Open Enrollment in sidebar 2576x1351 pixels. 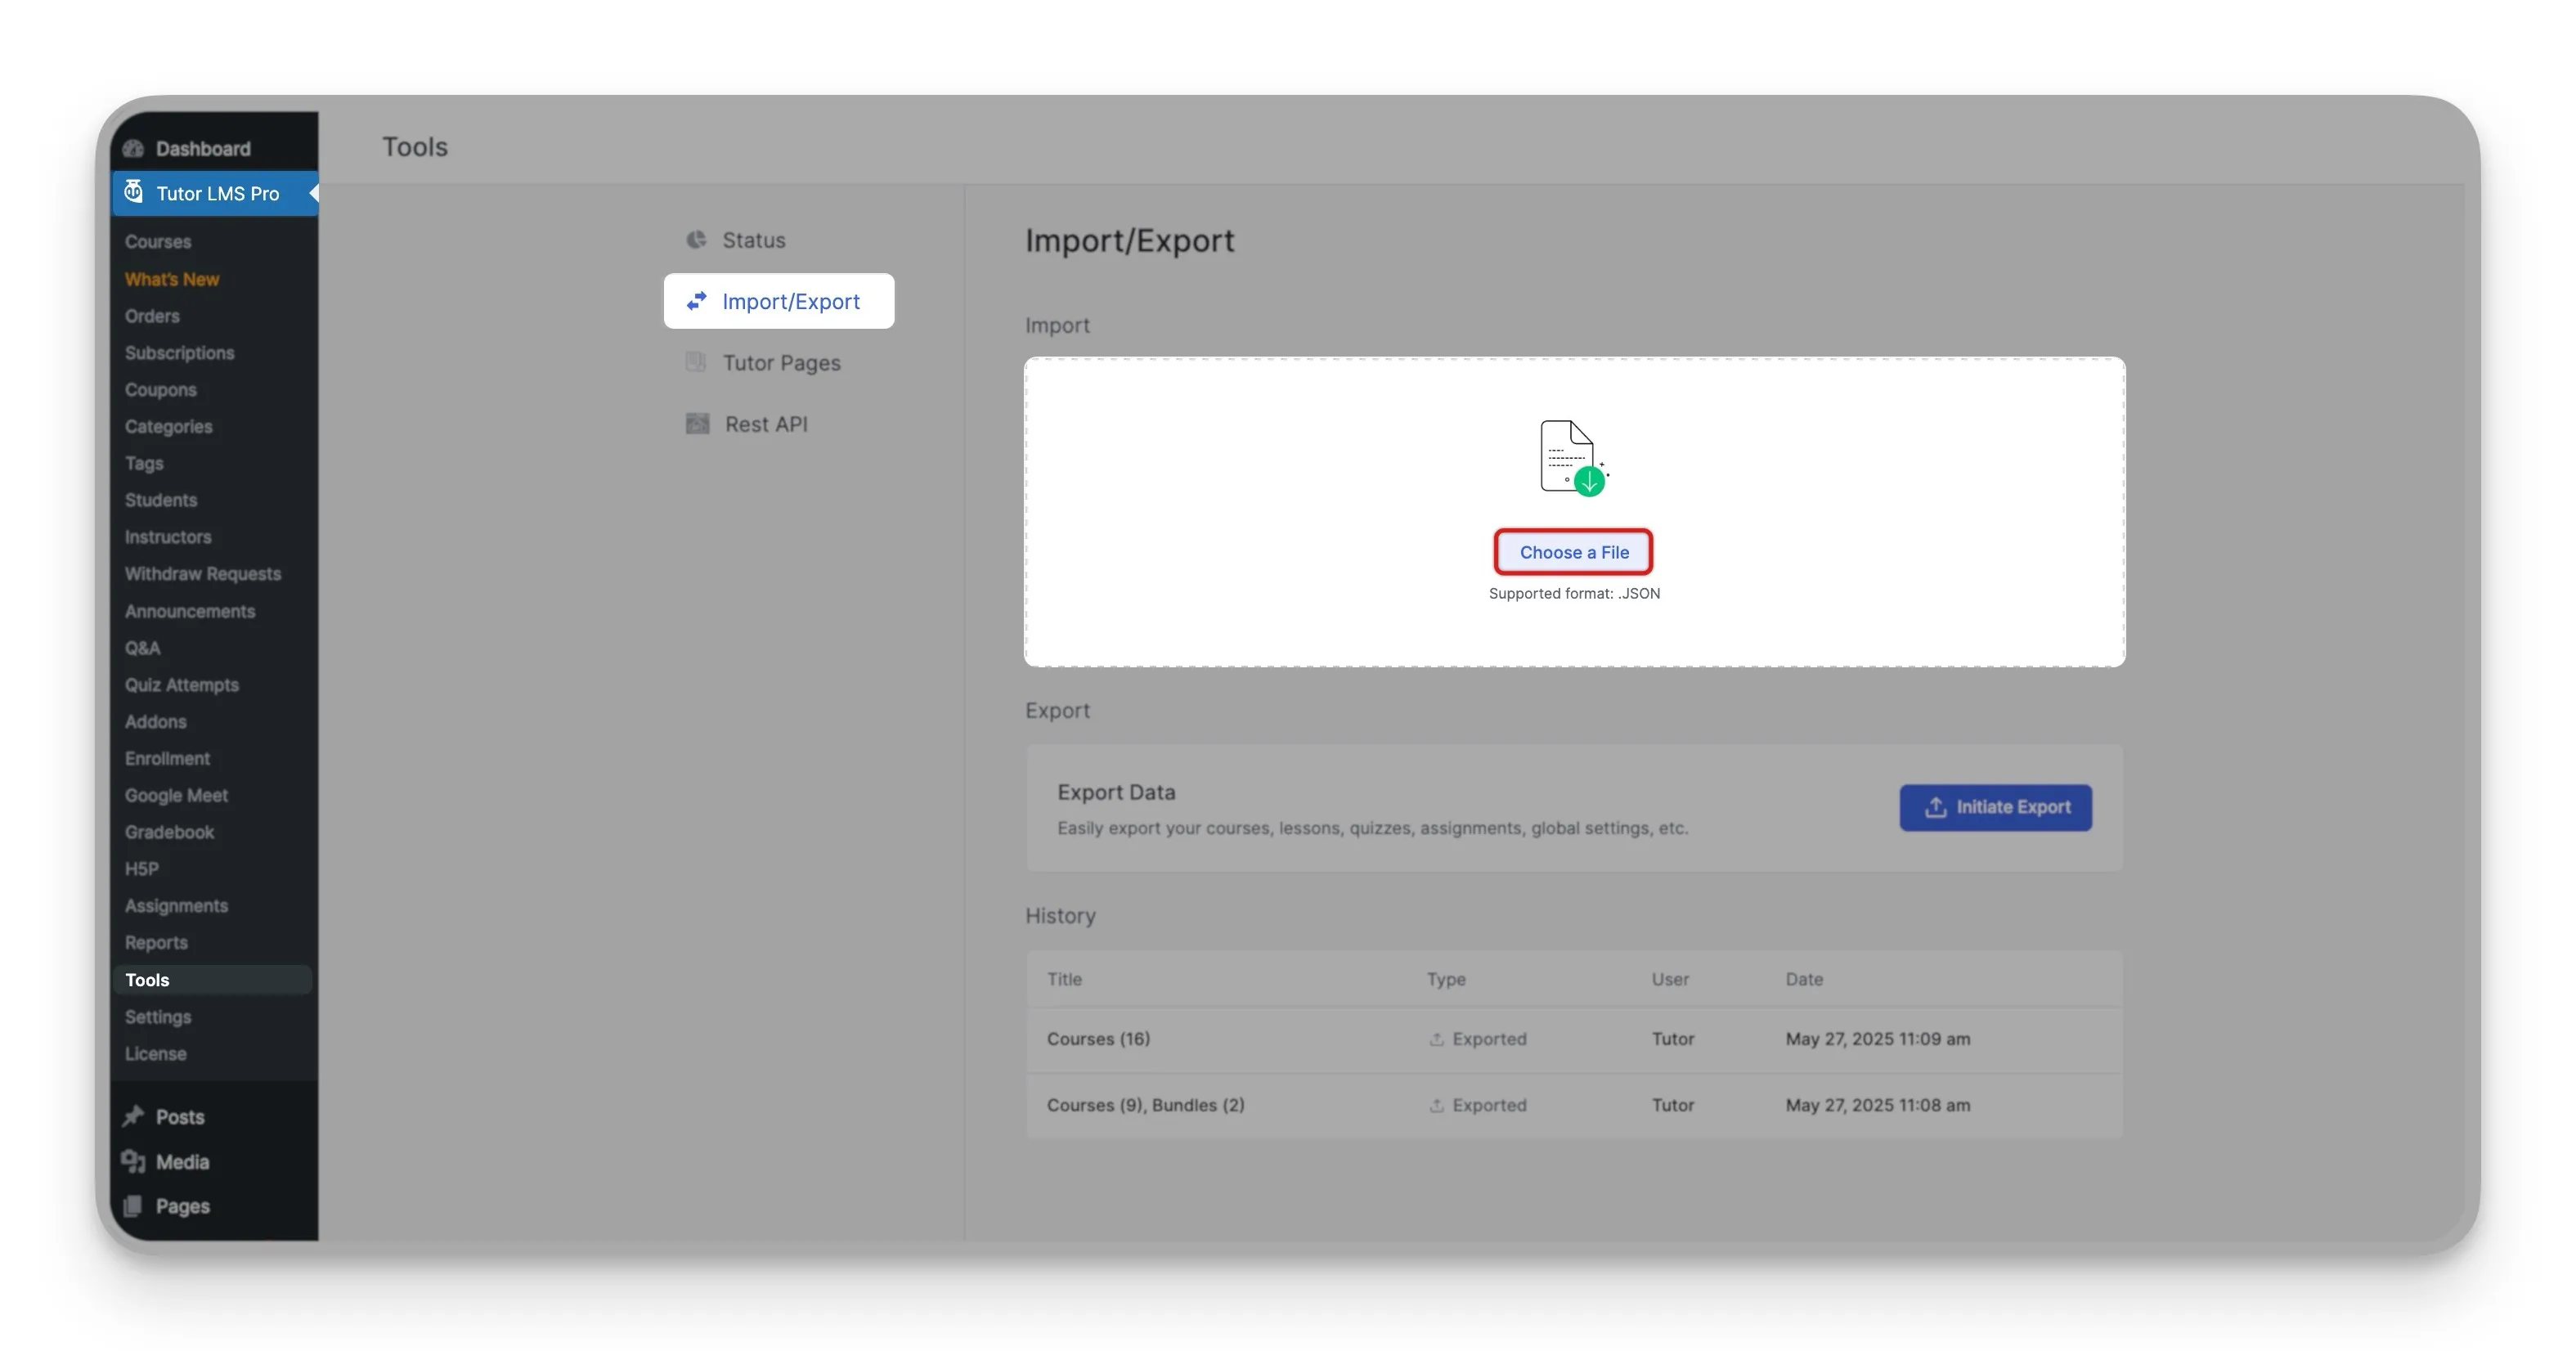point(167,759)
